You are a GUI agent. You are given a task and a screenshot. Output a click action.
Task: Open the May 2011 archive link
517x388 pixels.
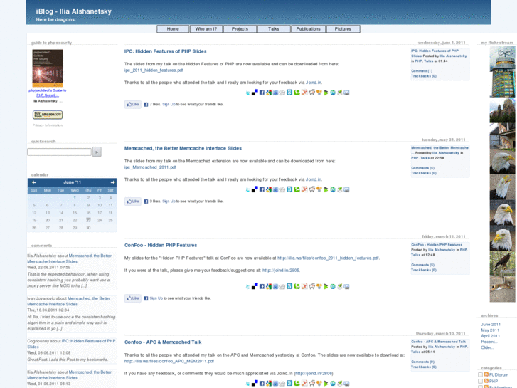[490, 330]
